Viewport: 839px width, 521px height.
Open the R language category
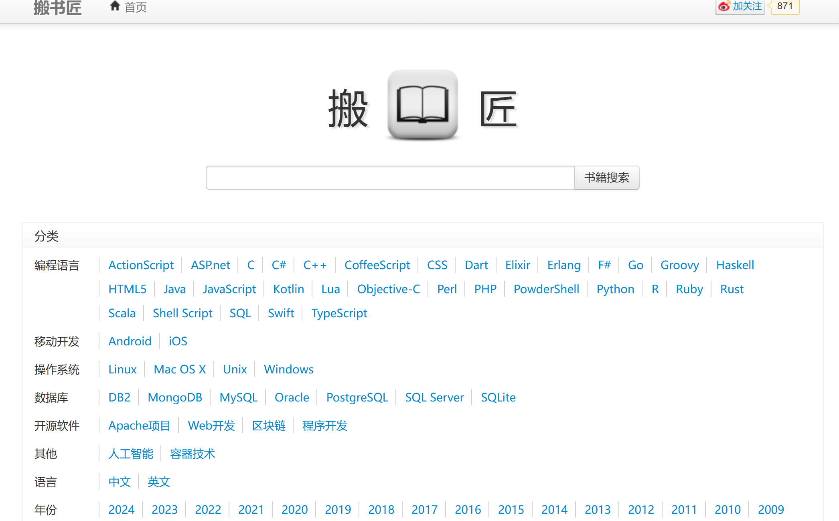coord(655,289)
